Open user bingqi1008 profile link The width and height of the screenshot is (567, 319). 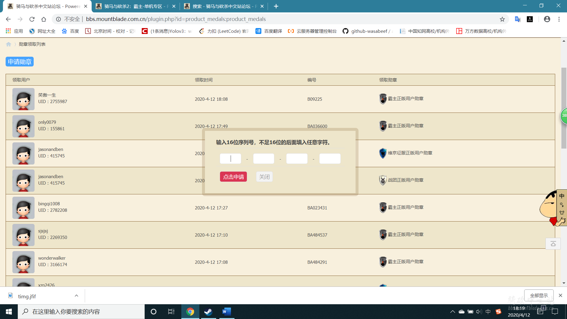(49, 204)
